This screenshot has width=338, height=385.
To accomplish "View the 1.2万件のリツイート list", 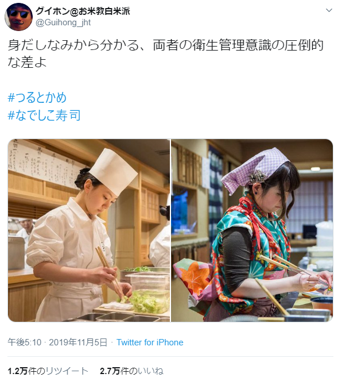I will 48,371.
